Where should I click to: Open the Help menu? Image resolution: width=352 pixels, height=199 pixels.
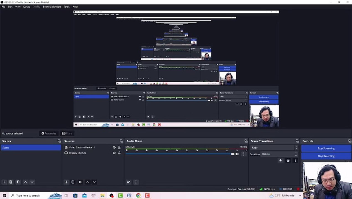tap(75, 7)
